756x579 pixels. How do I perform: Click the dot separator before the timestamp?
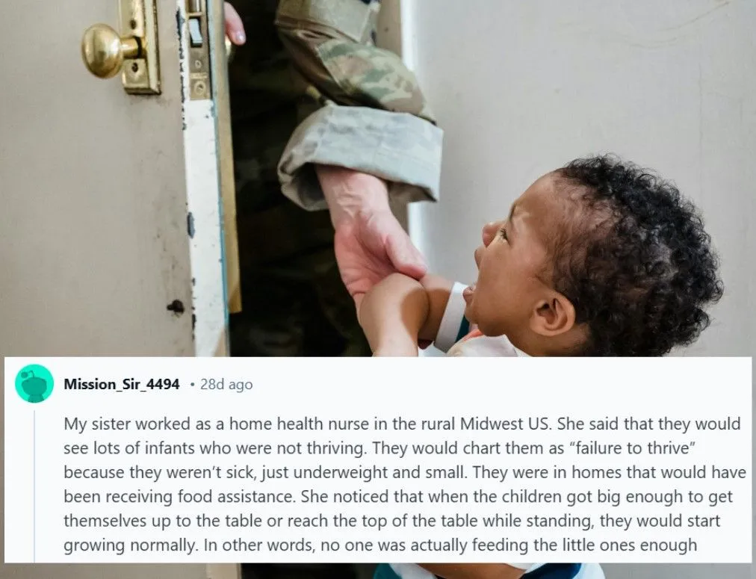tap(192, 385)
